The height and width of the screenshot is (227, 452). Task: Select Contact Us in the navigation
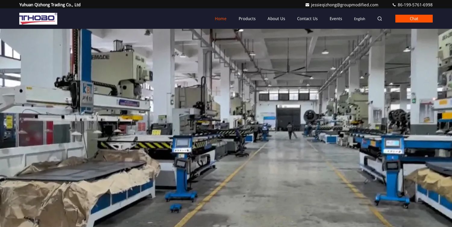coord(307,19)
